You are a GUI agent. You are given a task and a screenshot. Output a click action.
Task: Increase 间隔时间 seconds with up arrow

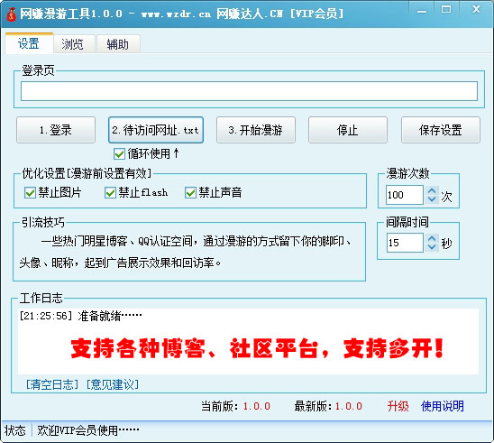432,238
